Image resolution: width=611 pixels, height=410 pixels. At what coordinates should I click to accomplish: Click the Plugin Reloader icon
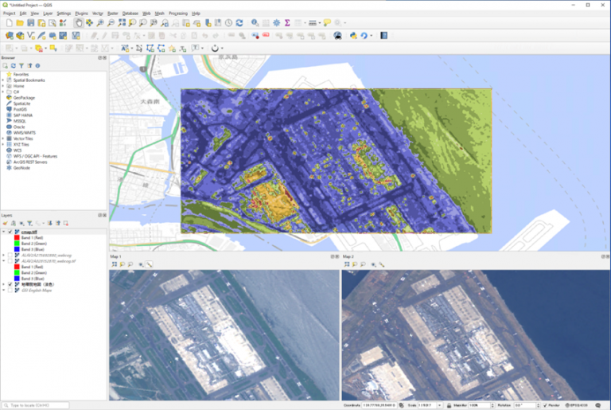tap(364, 36)
